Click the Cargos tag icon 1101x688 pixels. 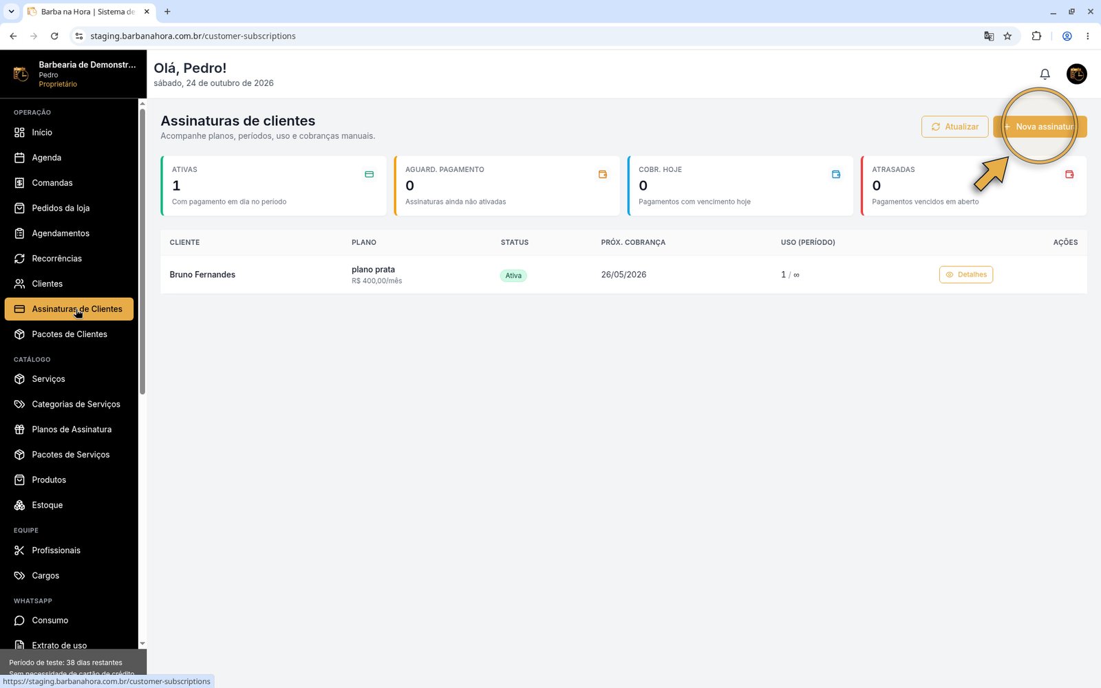click(19, 576)
